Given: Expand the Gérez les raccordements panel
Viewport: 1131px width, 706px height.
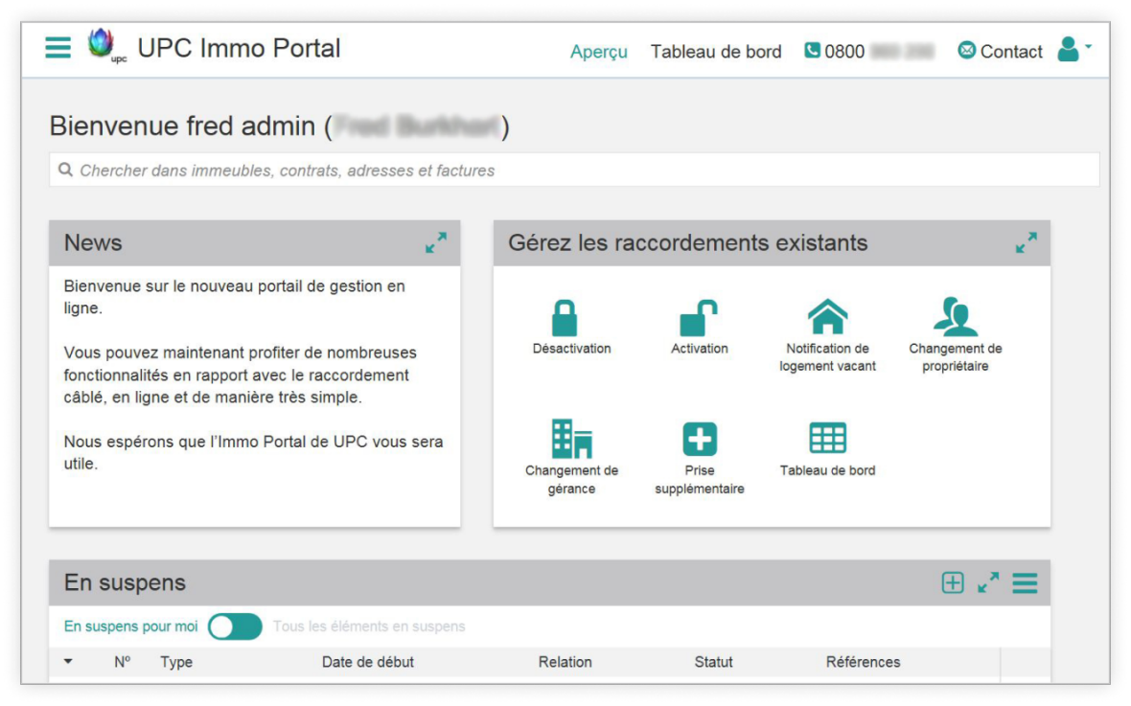Looking at the screenshot, I should pos(1026,242).
